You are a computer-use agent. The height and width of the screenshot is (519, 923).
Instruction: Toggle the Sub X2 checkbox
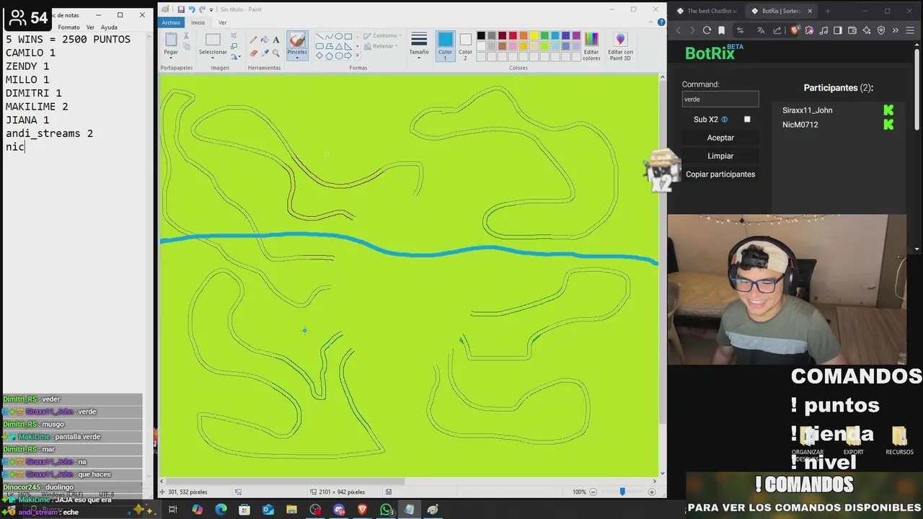[x=747, y=119]
